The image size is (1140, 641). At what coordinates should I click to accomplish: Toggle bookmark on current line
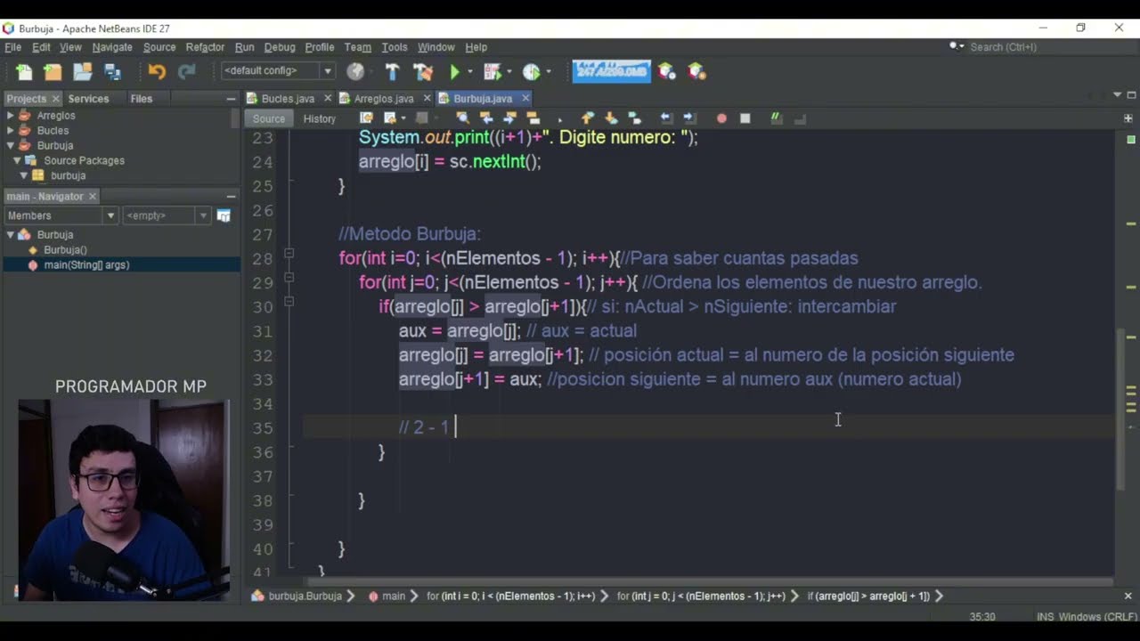tap(634, 118)
